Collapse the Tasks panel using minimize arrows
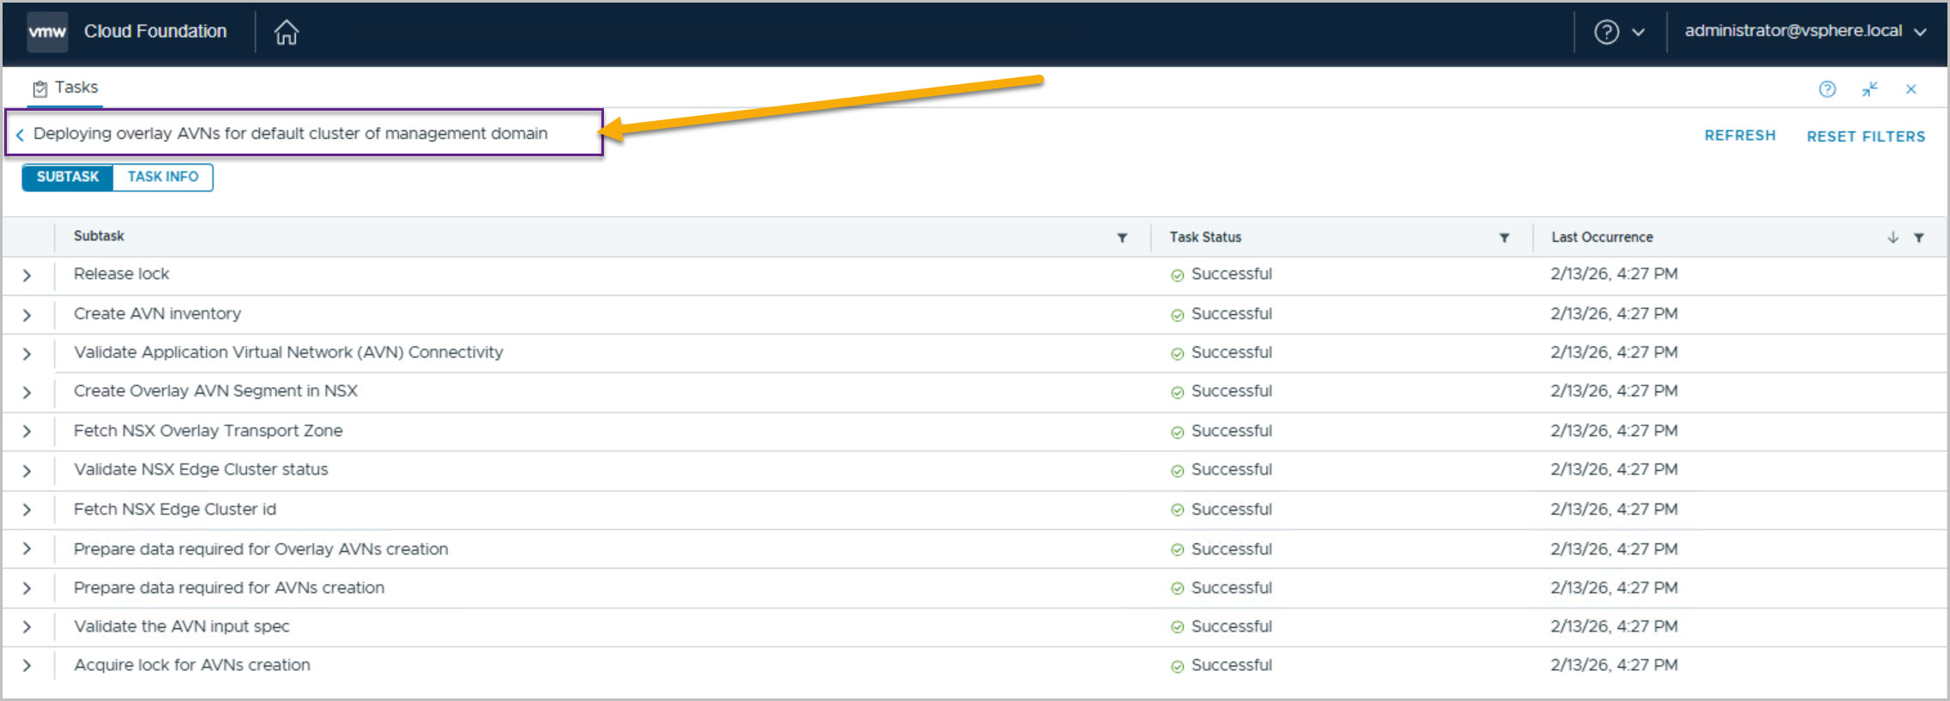The width and height of the screenshot is (1950, 701). (x=1870, y=89)
